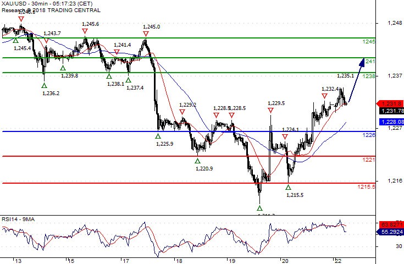Click the 1,232.4 high label
This screenshot has height=264, width=404.
tap(330, 89)
